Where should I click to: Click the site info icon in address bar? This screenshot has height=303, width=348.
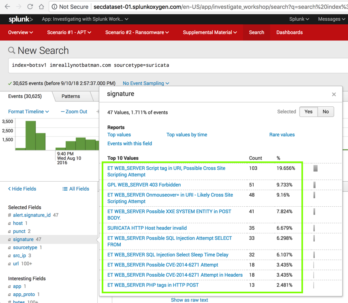(x=54, y=7)
